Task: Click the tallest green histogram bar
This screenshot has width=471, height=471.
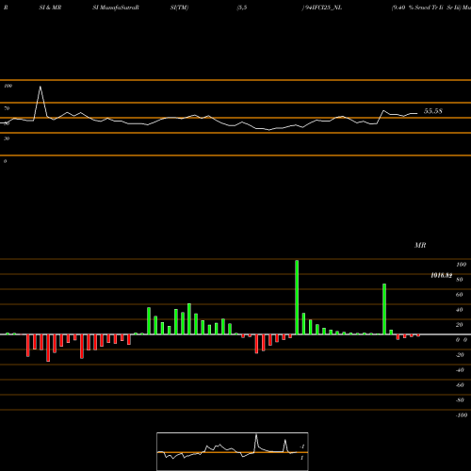Action: tap(297, 298)
